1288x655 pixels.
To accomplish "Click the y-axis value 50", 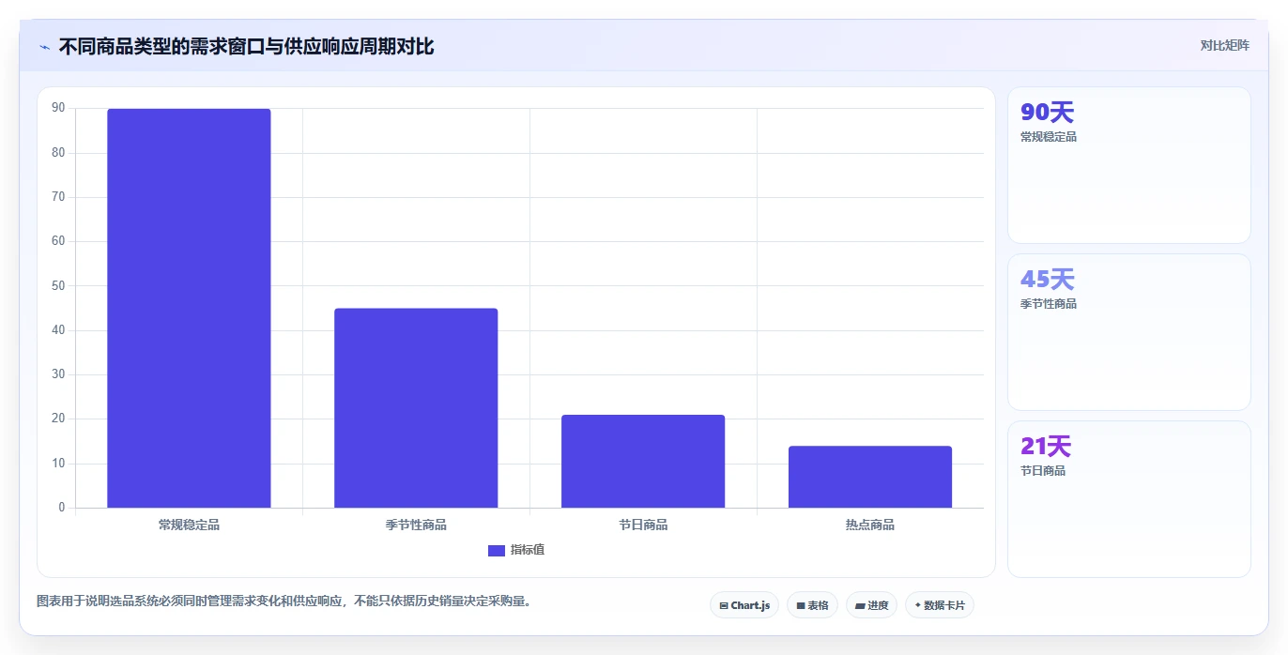I will pos(58,285).
